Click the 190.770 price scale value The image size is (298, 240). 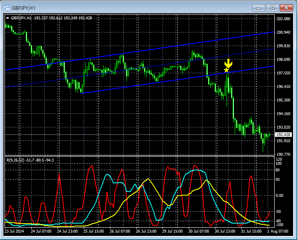283,155
